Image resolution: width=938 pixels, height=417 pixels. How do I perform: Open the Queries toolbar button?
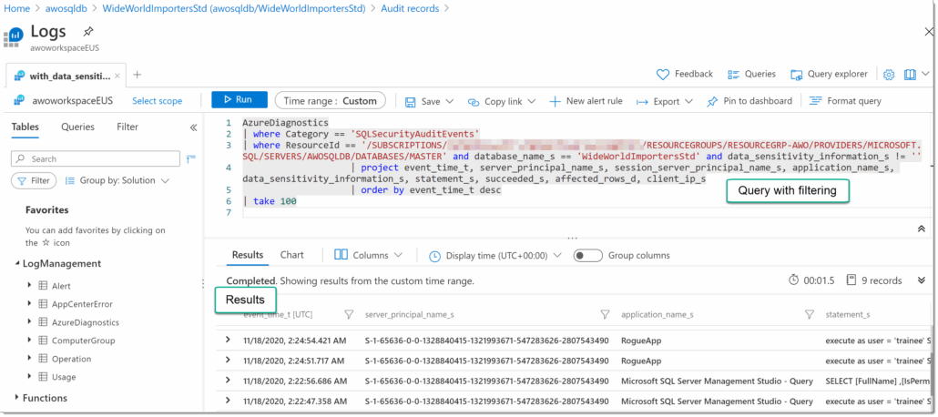[751, 74]
